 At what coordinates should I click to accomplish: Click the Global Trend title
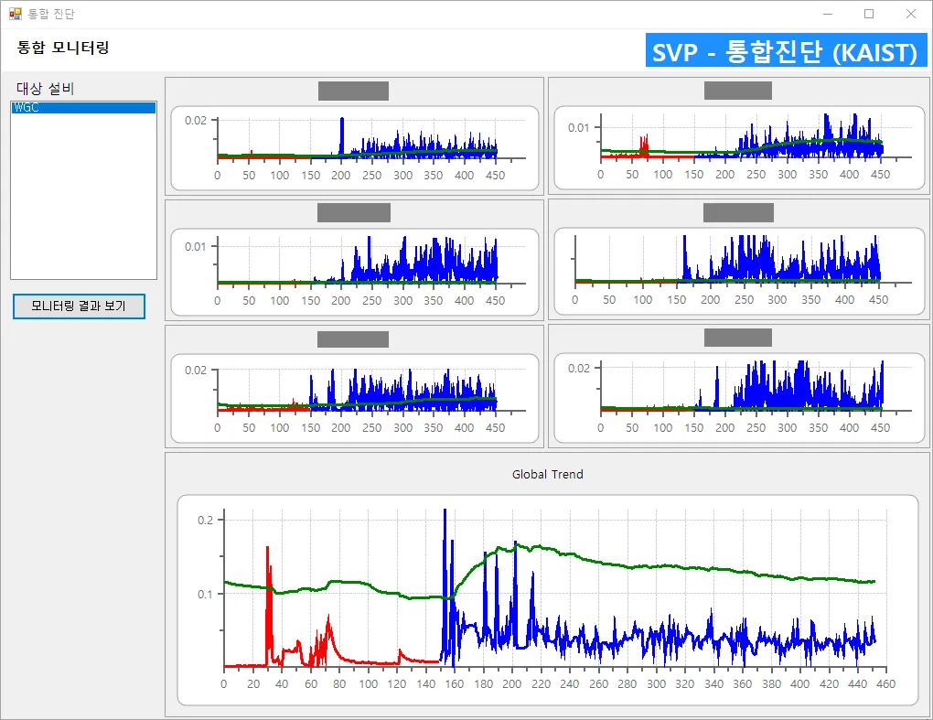coord(547,474)
